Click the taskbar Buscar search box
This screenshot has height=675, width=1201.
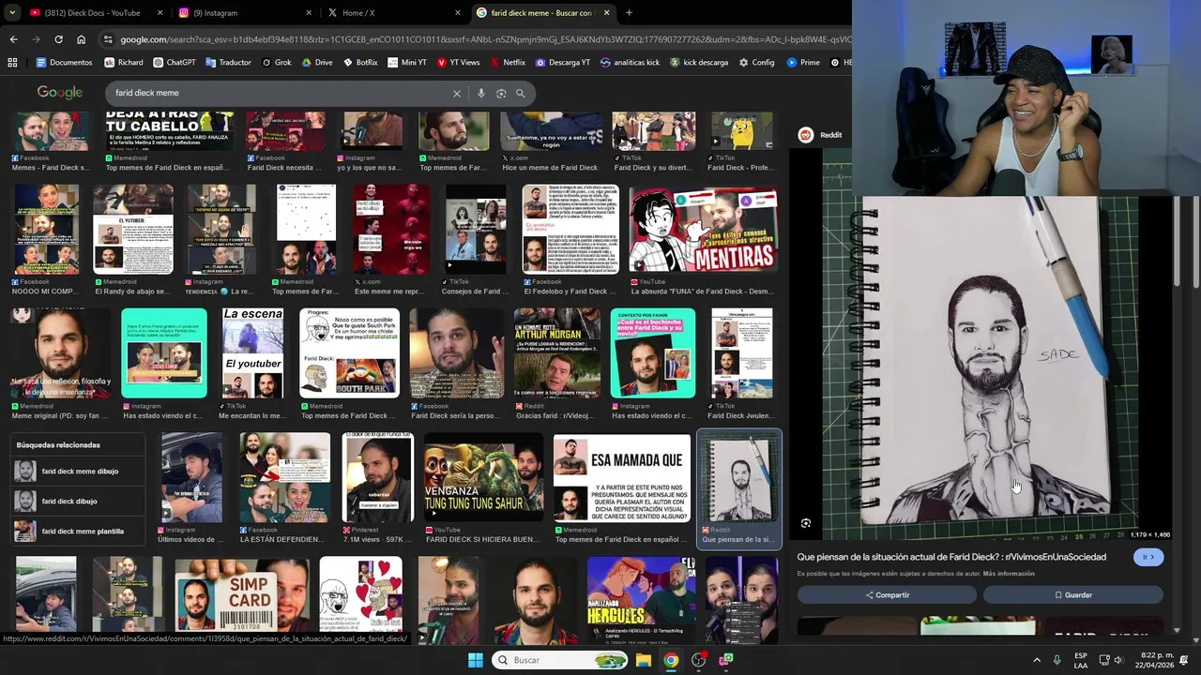pyautogui.click(x=559, y=660)
